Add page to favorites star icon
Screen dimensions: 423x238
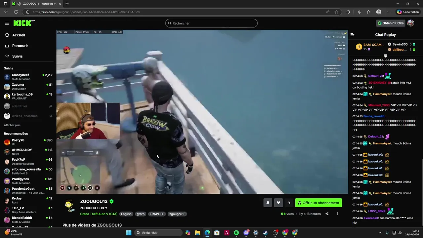click(336, 12)
